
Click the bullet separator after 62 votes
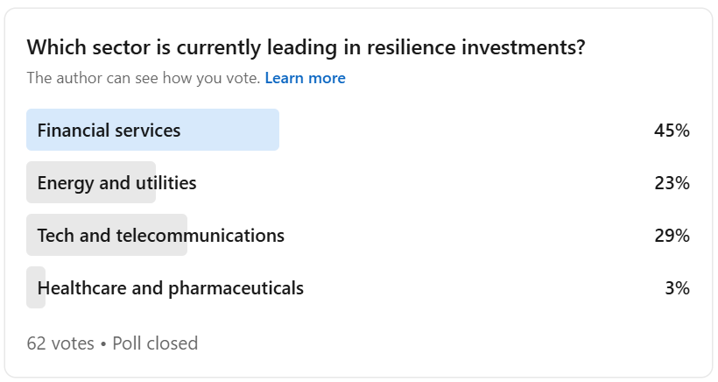(x=103, y=343)
